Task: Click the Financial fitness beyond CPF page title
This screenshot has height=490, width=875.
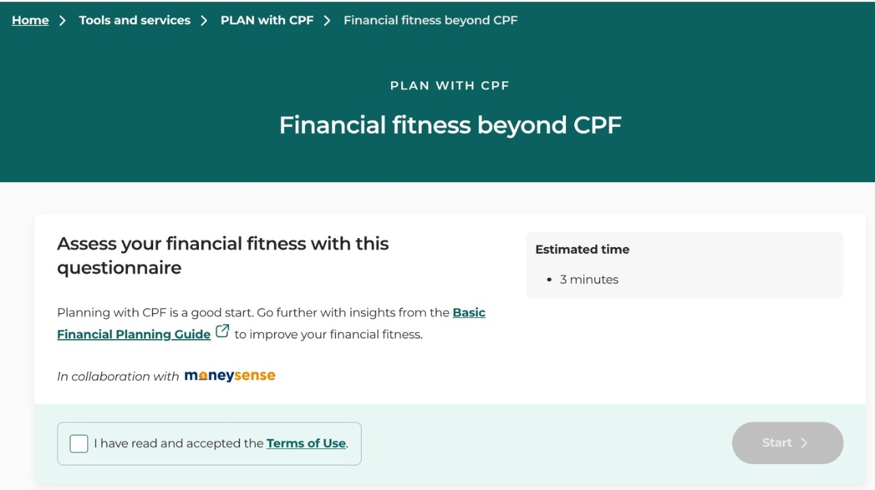Action: point(450,126)
